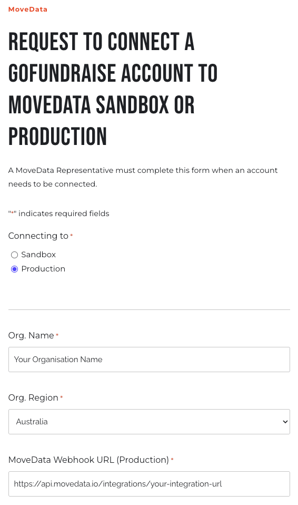The height and width of the screenshot is (505, 298).
Task: Click the Production option label text
Action: point(43,269)
